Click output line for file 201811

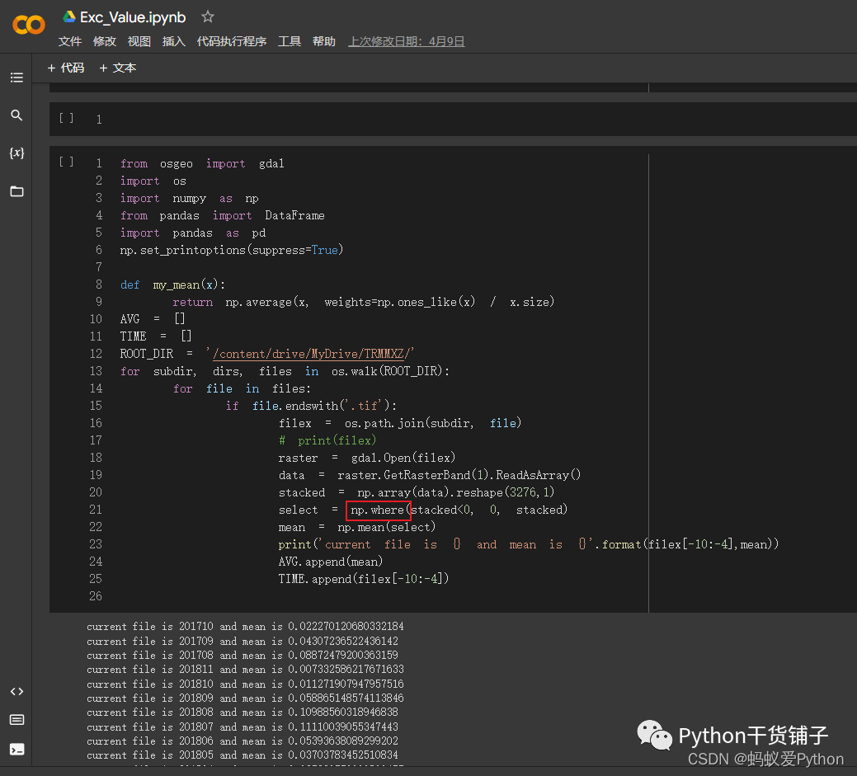click(x=246, y=669)
